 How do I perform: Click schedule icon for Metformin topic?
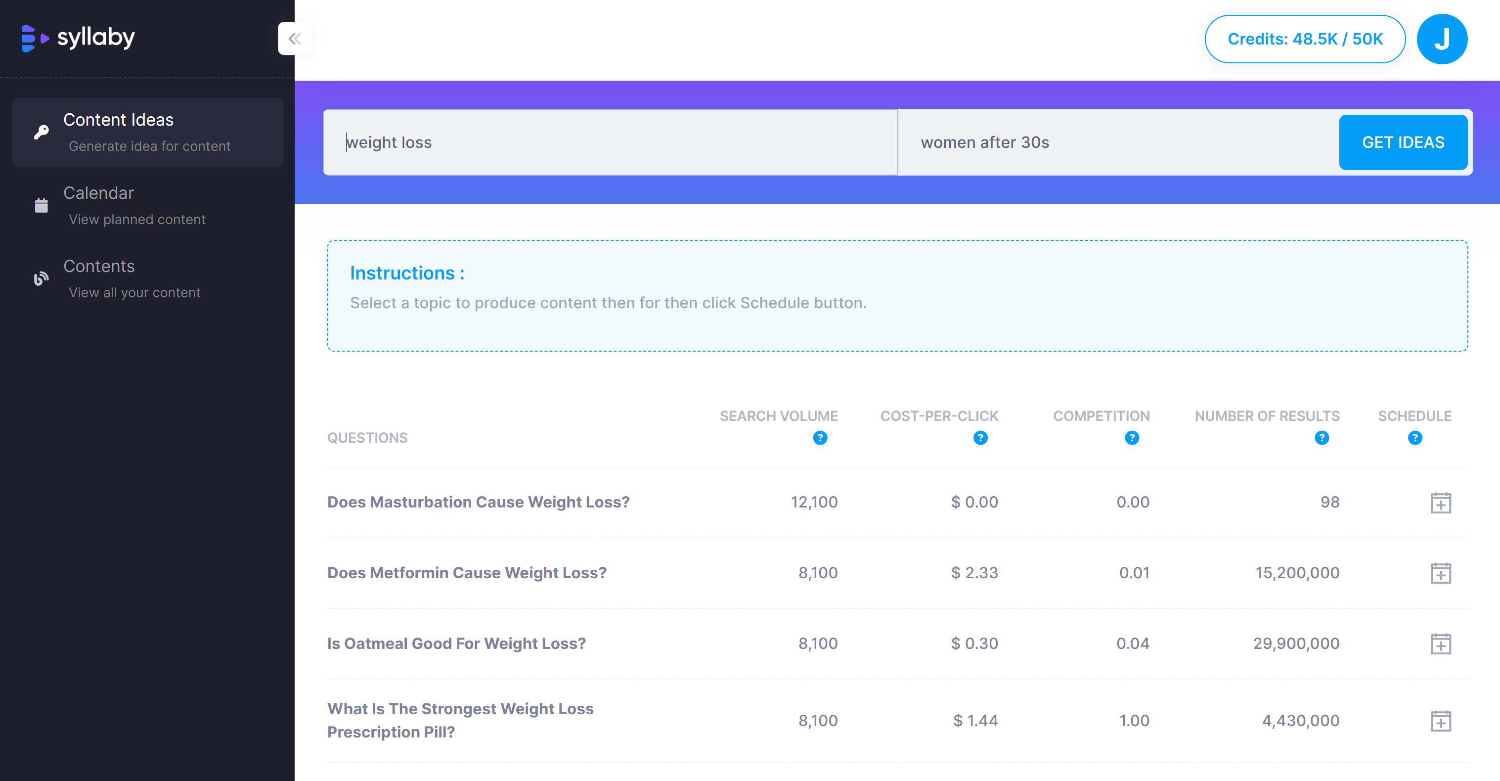pos(1440,573)
